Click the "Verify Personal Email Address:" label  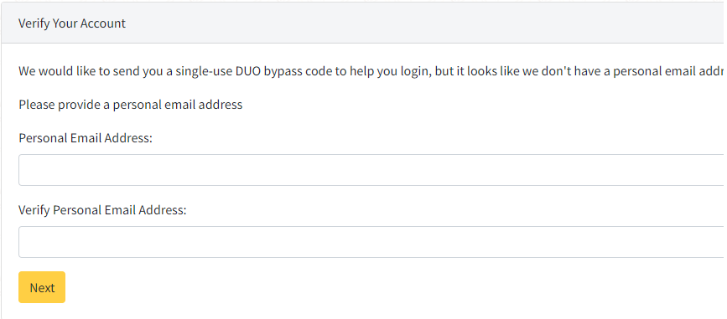[102, 210]
